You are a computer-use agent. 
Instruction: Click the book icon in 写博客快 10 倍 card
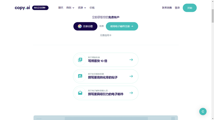pos(80,60)
